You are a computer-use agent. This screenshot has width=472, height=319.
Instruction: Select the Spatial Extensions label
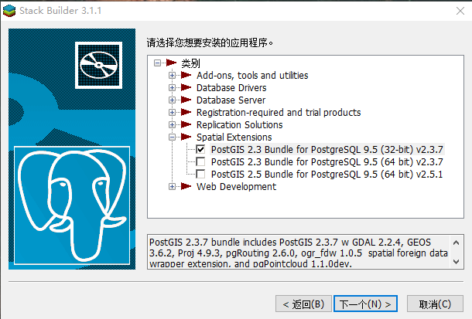(234, 137)
